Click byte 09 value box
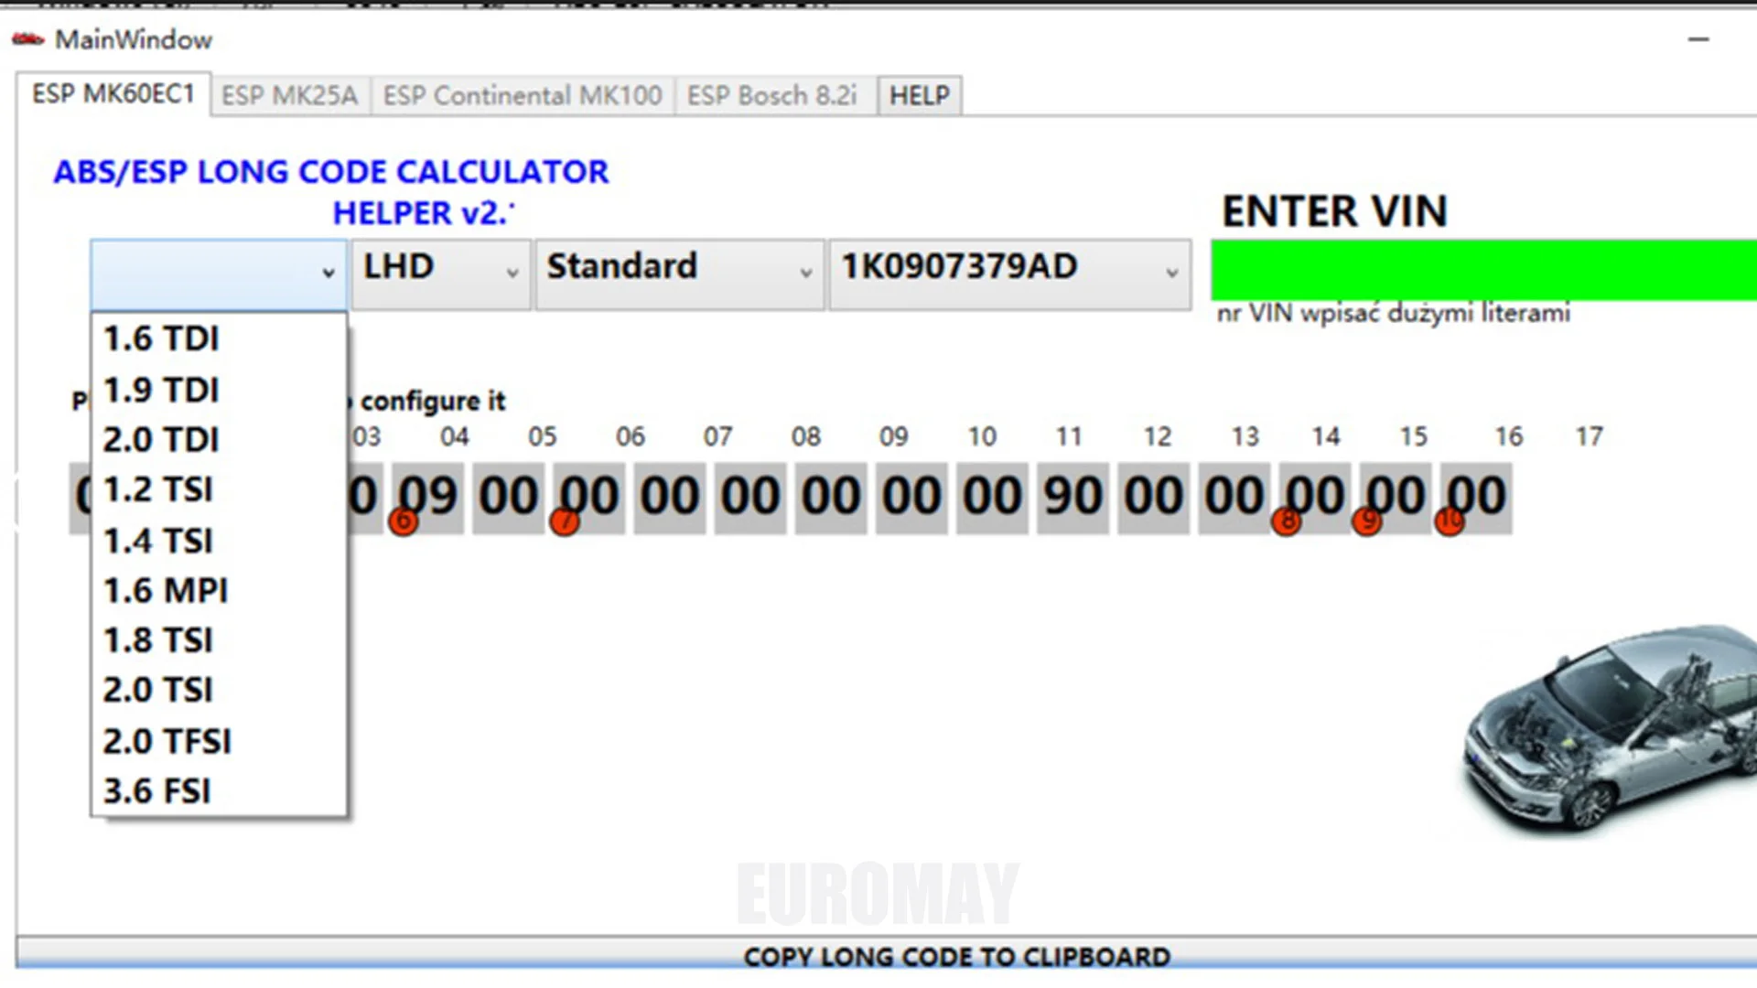 [831, 498]
